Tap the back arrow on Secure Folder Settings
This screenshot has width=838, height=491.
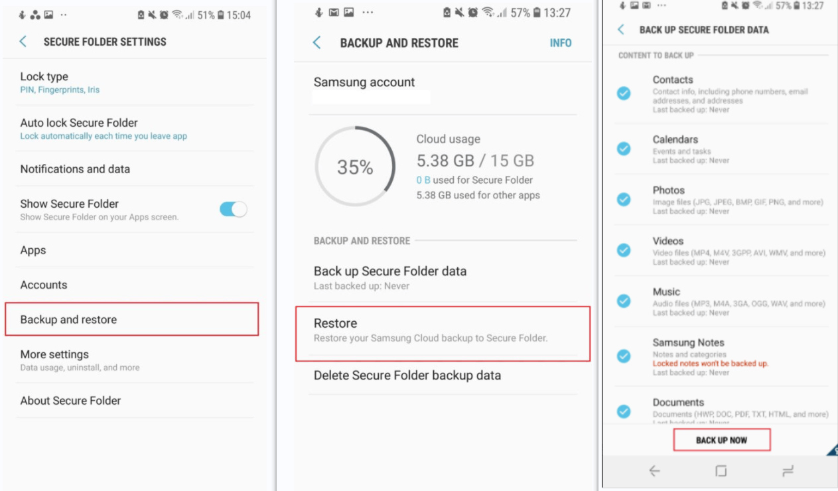pos(22,41)
